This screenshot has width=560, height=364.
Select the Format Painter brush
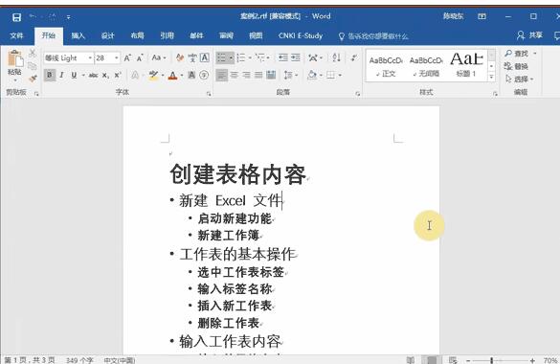tap(33, 79)
